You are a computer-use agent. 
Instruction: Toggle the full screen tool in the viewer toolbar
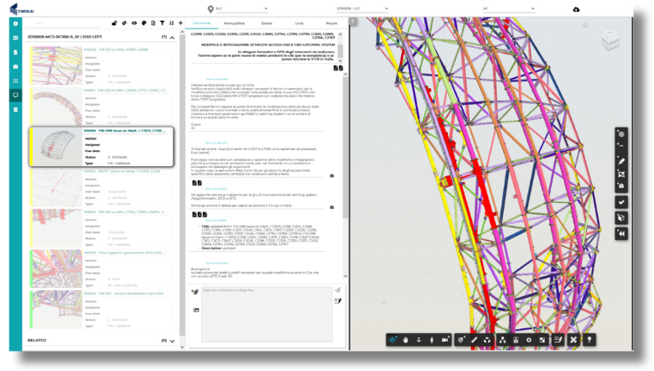542,340
